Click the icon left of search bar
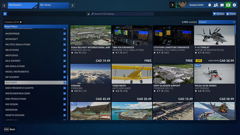This screenshot has height=135, width=240. pos(88,14)
